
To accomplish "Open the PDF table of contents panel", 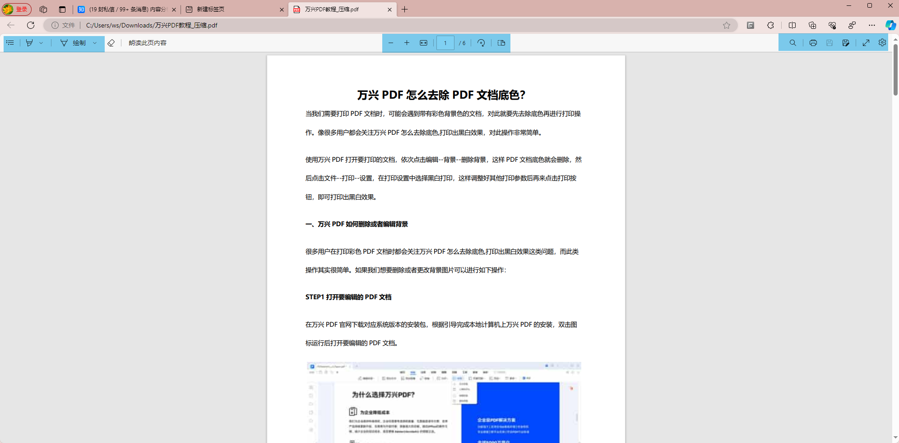I will click(10, 43).
